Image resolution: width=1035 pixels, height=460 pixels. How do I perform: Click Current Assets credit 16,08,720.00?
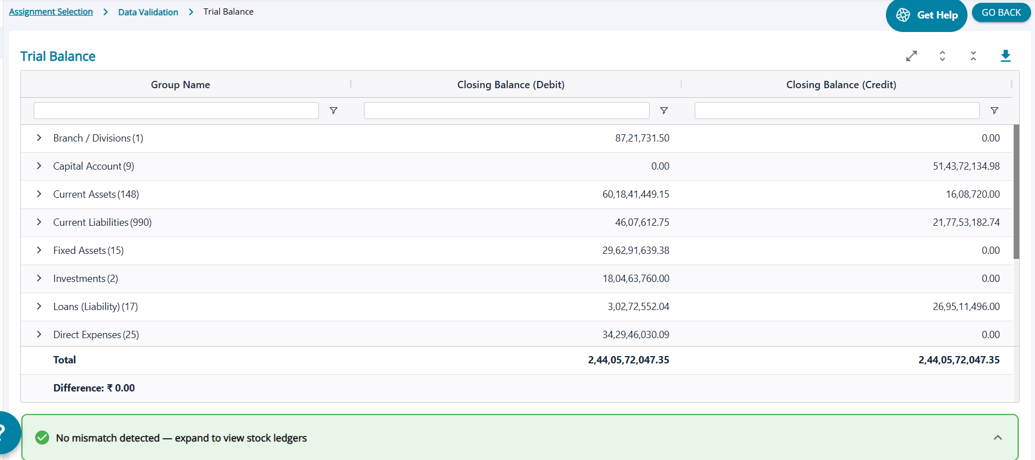[x=973, y=194]
